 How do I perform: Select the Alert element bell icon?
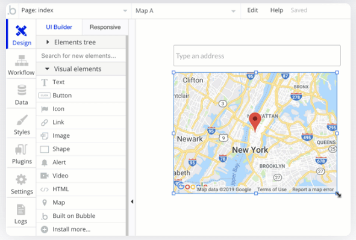[x=45, y=162]
